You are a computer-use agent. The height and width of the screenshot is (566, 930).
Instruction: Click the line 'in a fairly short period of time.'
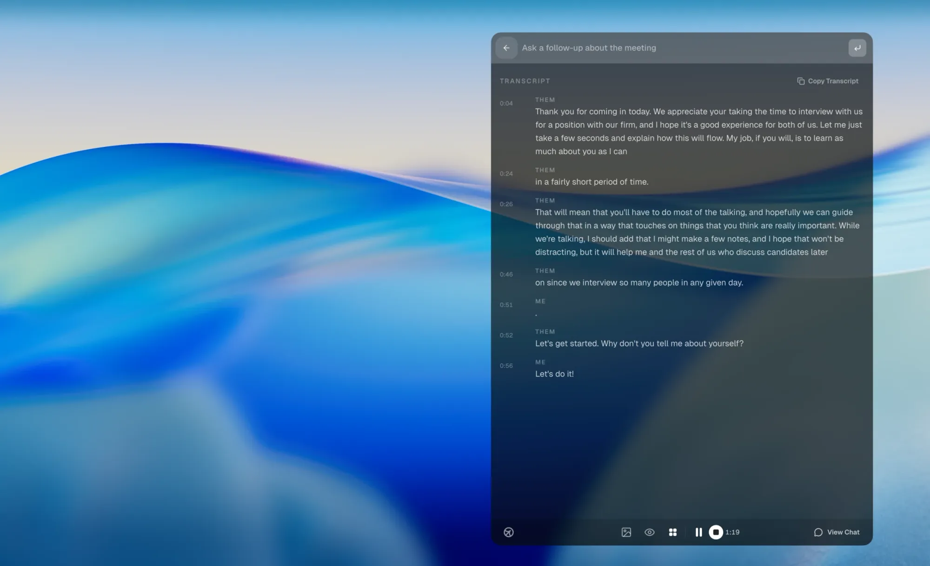click(591, 182)
